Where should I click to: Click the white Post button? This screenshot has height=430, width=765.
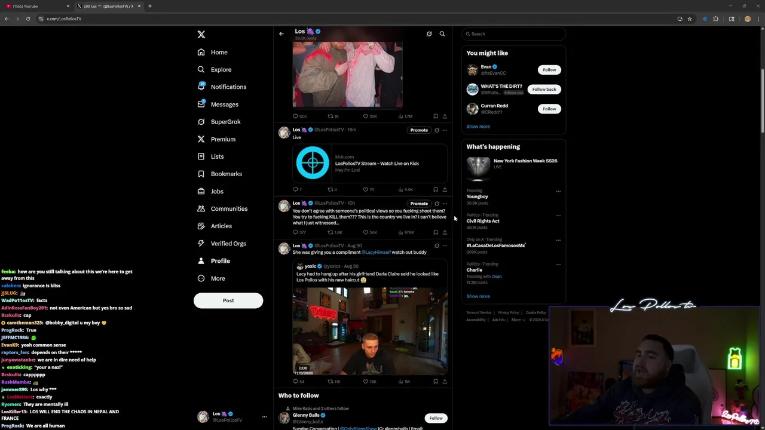pyautogui.click(x=228, y=300)
